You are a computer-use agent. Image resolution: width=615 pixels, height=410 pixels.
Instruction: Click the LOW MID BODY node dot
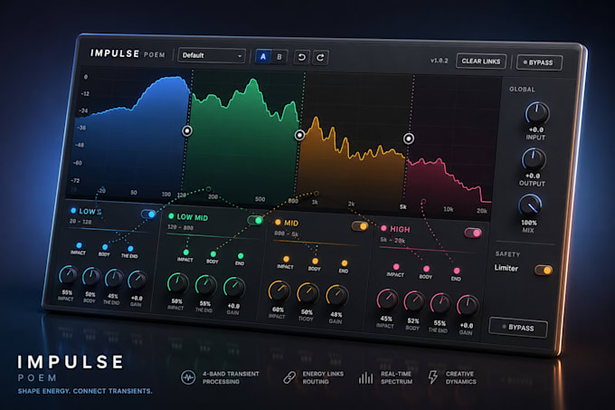[x=213, y=253]
